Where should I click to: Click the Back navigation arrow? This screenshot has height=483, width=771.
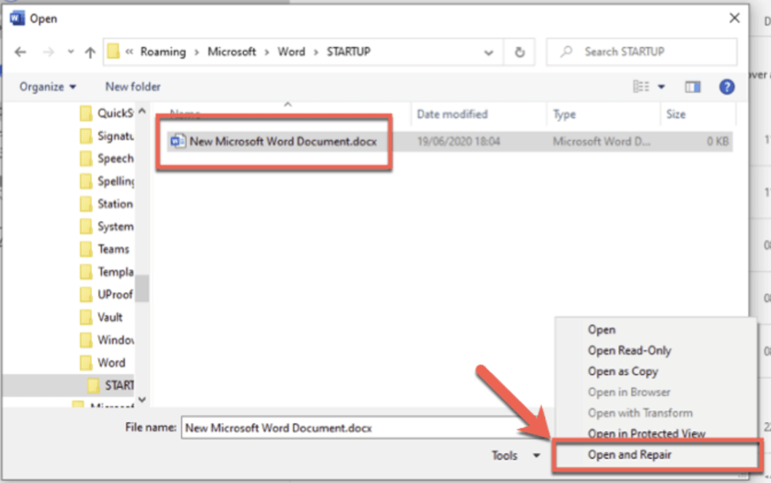(21, 52)
